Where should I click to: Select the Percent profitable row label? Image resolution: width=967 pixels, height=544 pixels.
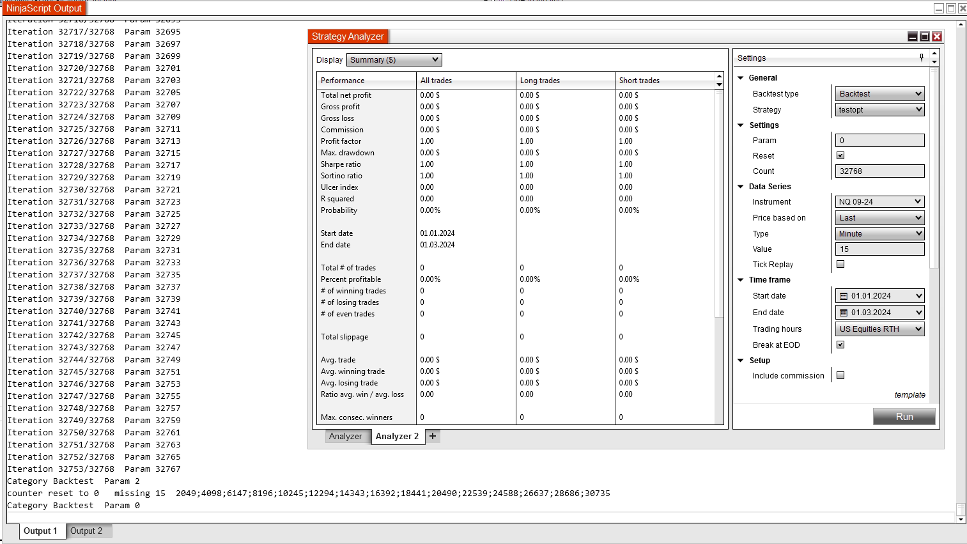(351, 279)
